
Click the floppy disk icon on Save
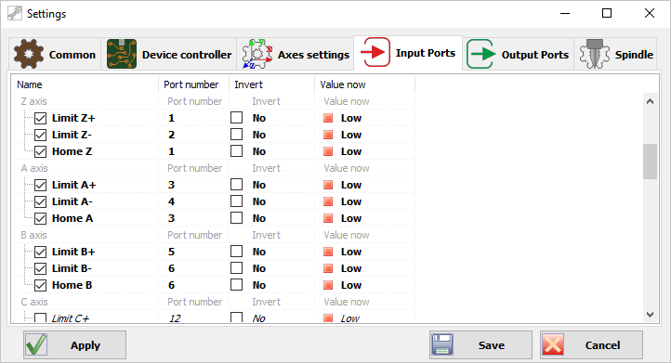click(x=442, y=344)
